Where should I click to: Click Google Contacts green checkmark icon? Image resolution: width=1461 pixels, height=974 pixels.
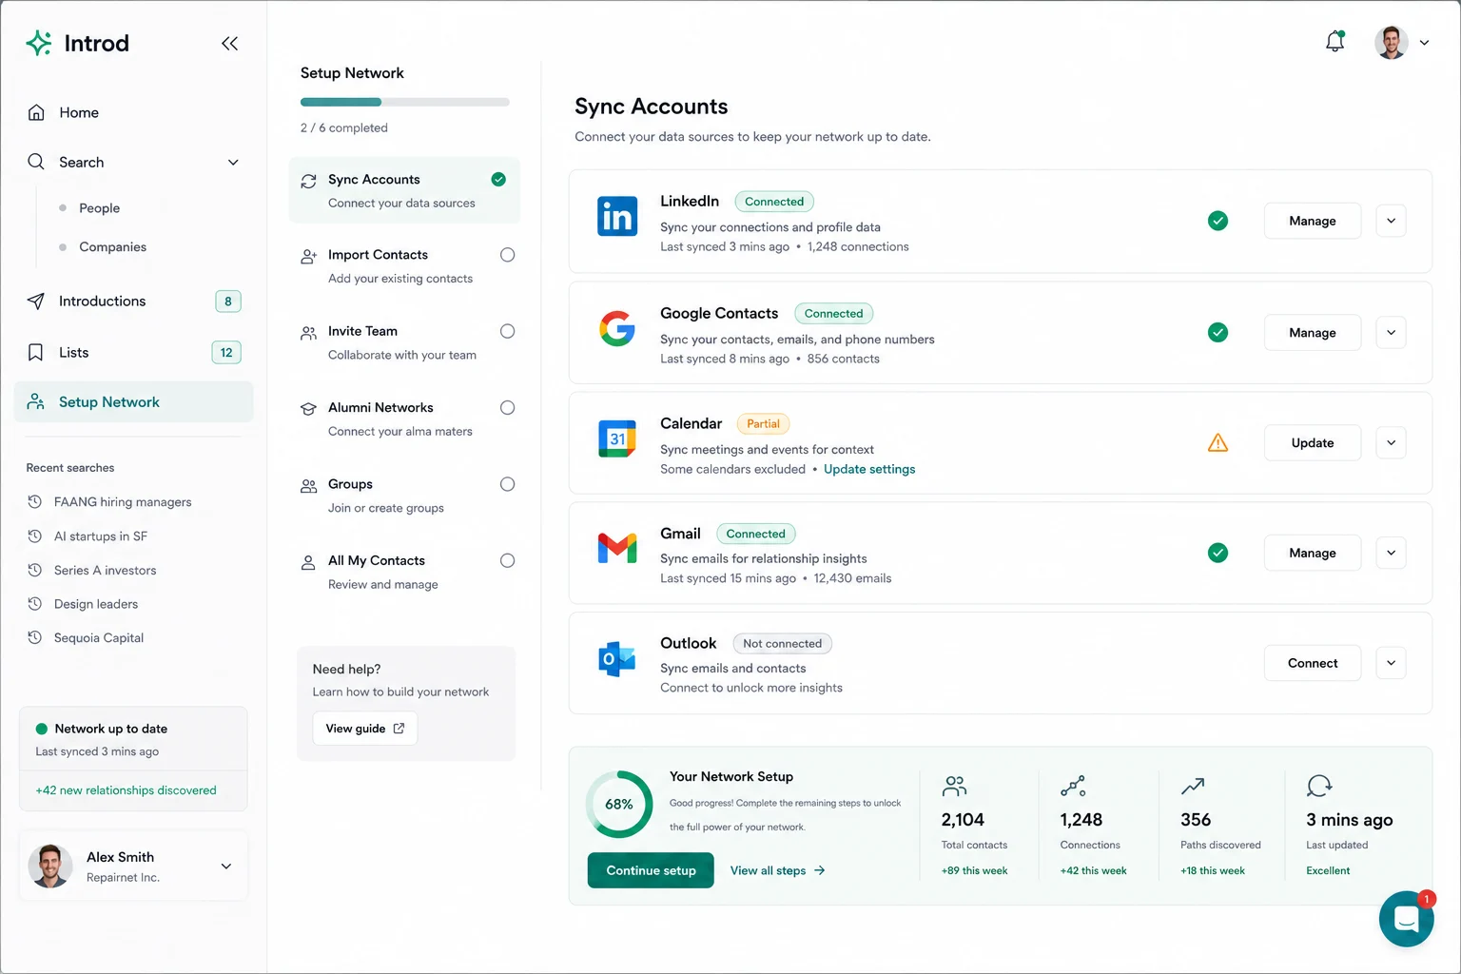click(1217, 332)
